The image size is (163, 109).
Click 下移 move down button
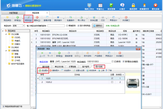pos(109,70)
